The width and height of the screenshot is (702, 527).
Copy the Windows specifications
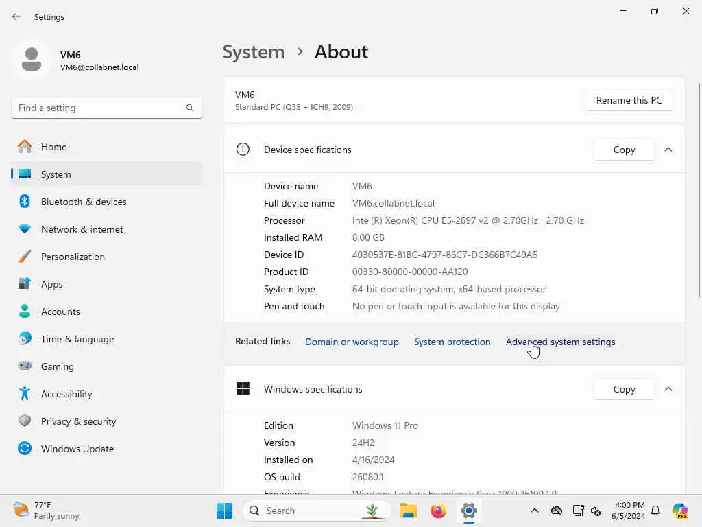pos(624,389)
